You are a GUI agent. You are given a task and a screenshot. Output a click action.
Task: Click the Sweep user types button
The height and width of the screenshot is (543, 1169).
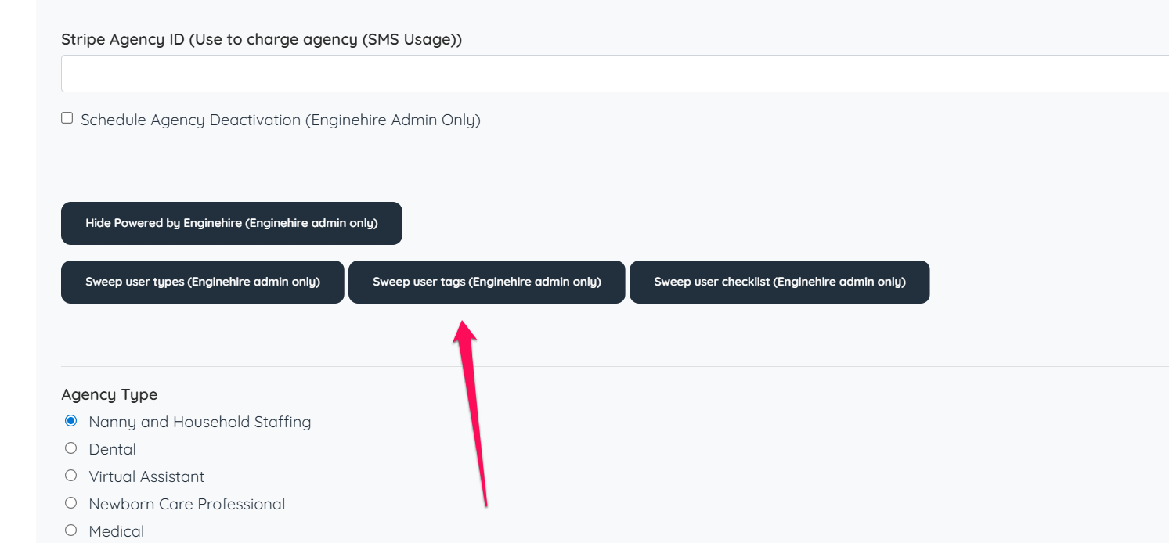click(x=203, y=282)
